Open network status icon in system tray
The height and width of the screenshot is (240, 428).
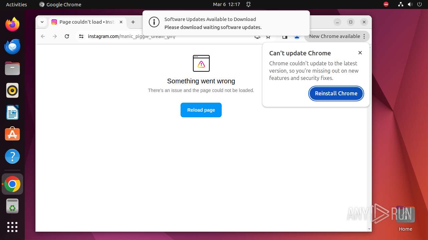coord(401,4)
